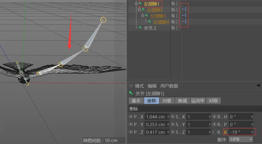Toggle the keyframe circle for R.H
Image resolution: width=262 pixels, height=144 pixels.
coord(214,117)
